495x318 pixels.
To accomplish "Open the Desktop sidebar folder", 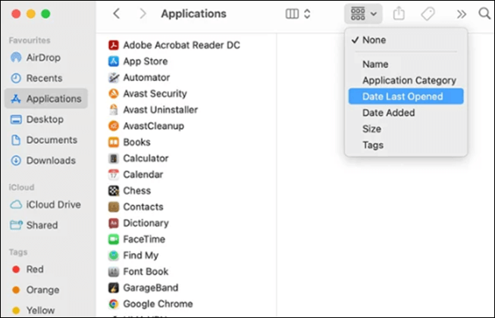I will click(46, 120).
